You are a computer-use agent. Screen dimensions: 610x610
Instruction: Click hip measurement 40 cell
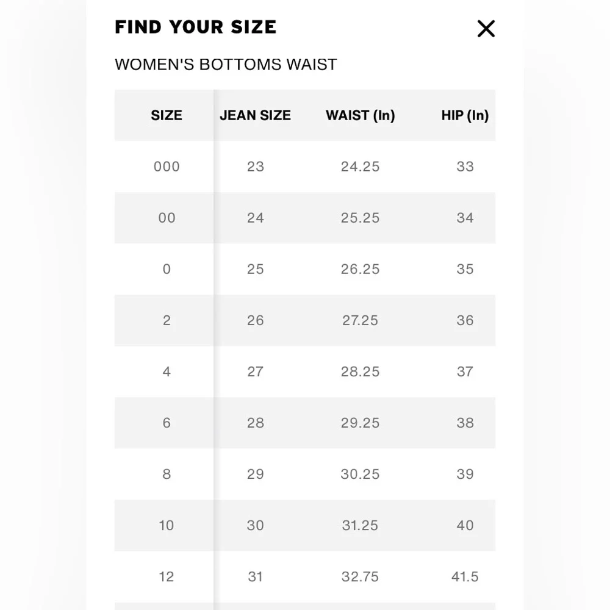(x=465, y=526)
